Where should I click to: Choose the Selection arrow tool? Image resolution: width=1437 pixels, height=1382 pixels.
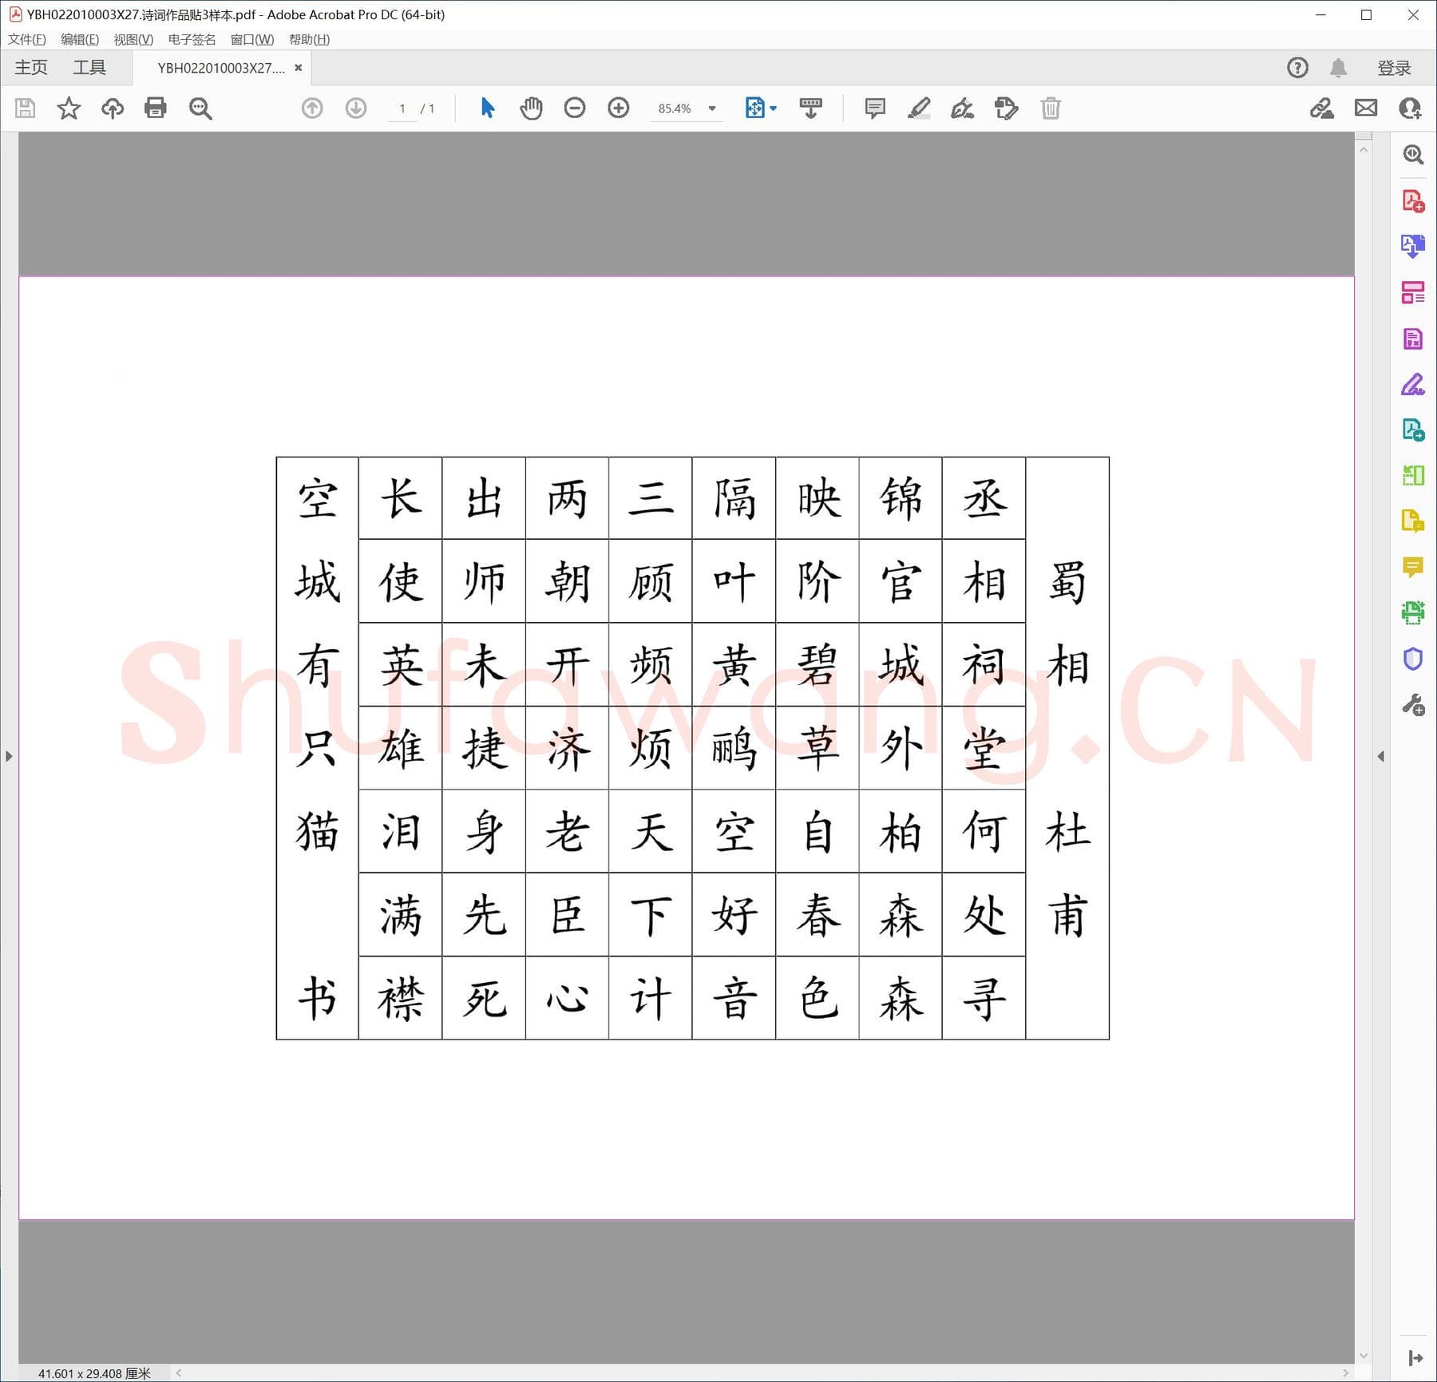[488, 108]
